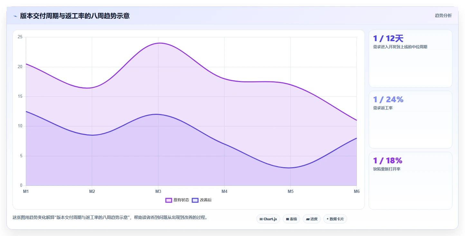
Task: Select the 表格 tag pill
Action: pos(291,219)
